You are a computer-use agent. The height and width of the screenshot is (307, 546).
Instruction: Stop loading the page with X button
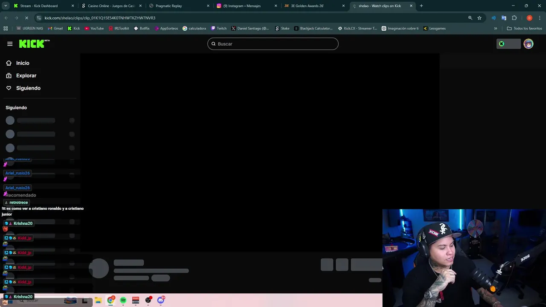(26, 18)
